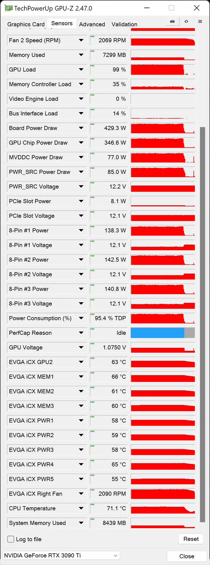Open the hamburger menu icon
This screenshot has width=210, height=565.
click(x=200, y=21)
